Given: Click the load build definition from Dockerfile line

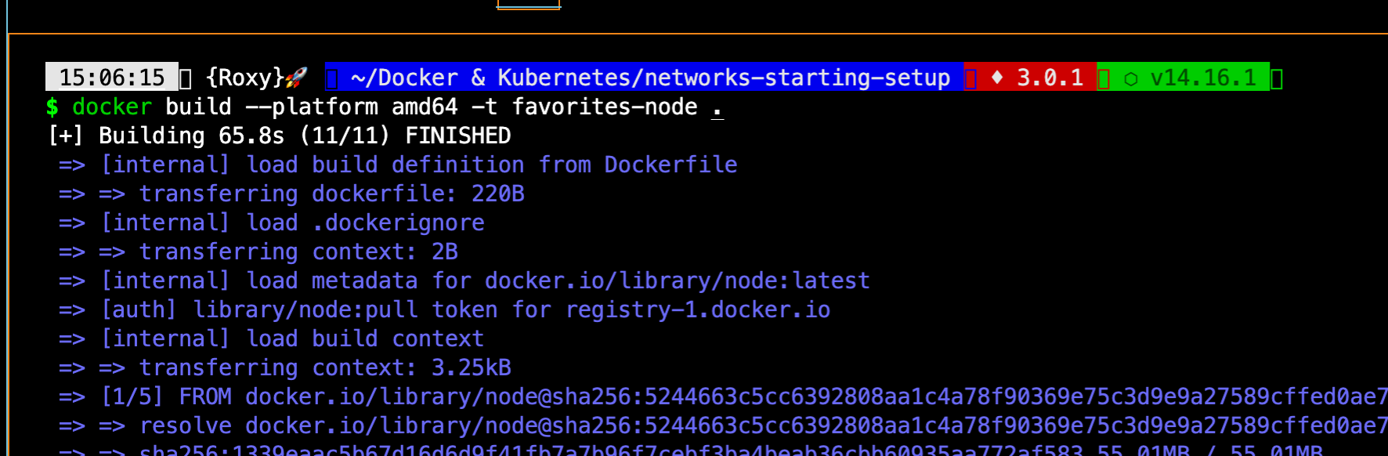Looking at the screenshot, I should (x=398, y=165).
